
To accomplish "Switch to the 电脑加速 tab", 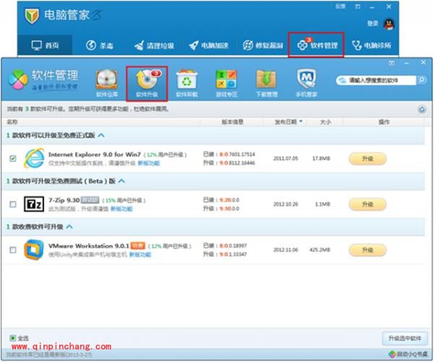I will [x=209, y=45].
